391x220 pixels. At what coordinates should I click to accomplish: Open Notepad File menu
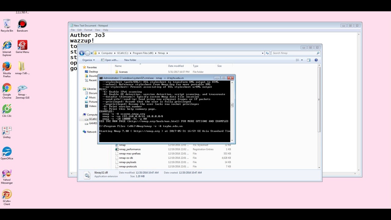coord(73,30)
